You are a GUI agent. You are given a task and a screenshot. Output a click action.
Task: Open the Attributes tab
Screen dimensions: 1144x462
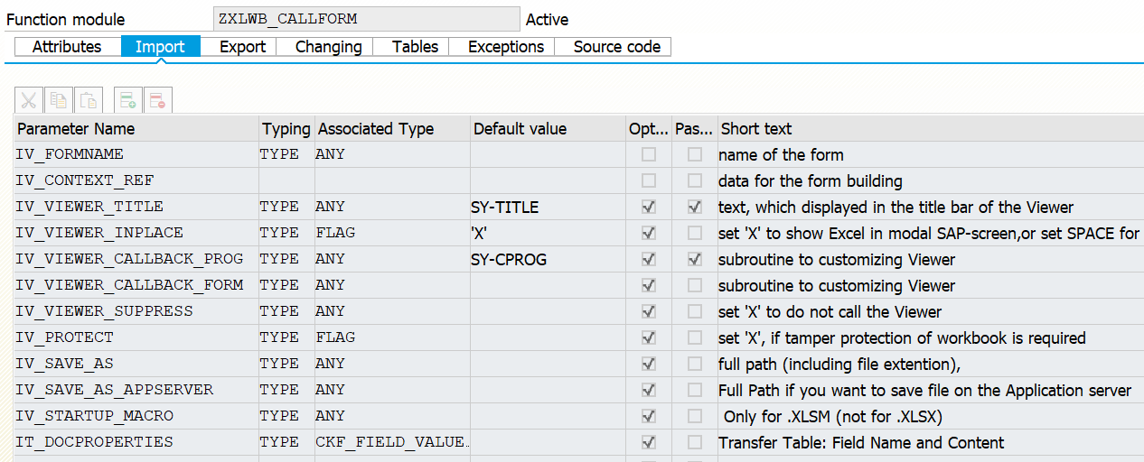(x=67, y=47)
